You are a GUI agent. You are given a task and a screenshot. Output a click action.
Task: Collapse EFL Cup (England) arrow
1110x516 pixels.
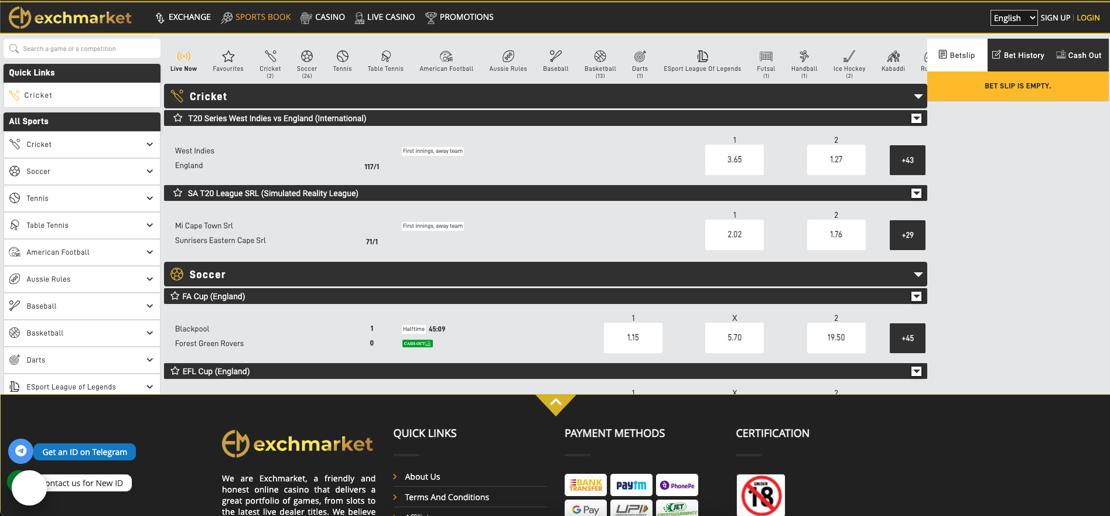pos(917,371)
